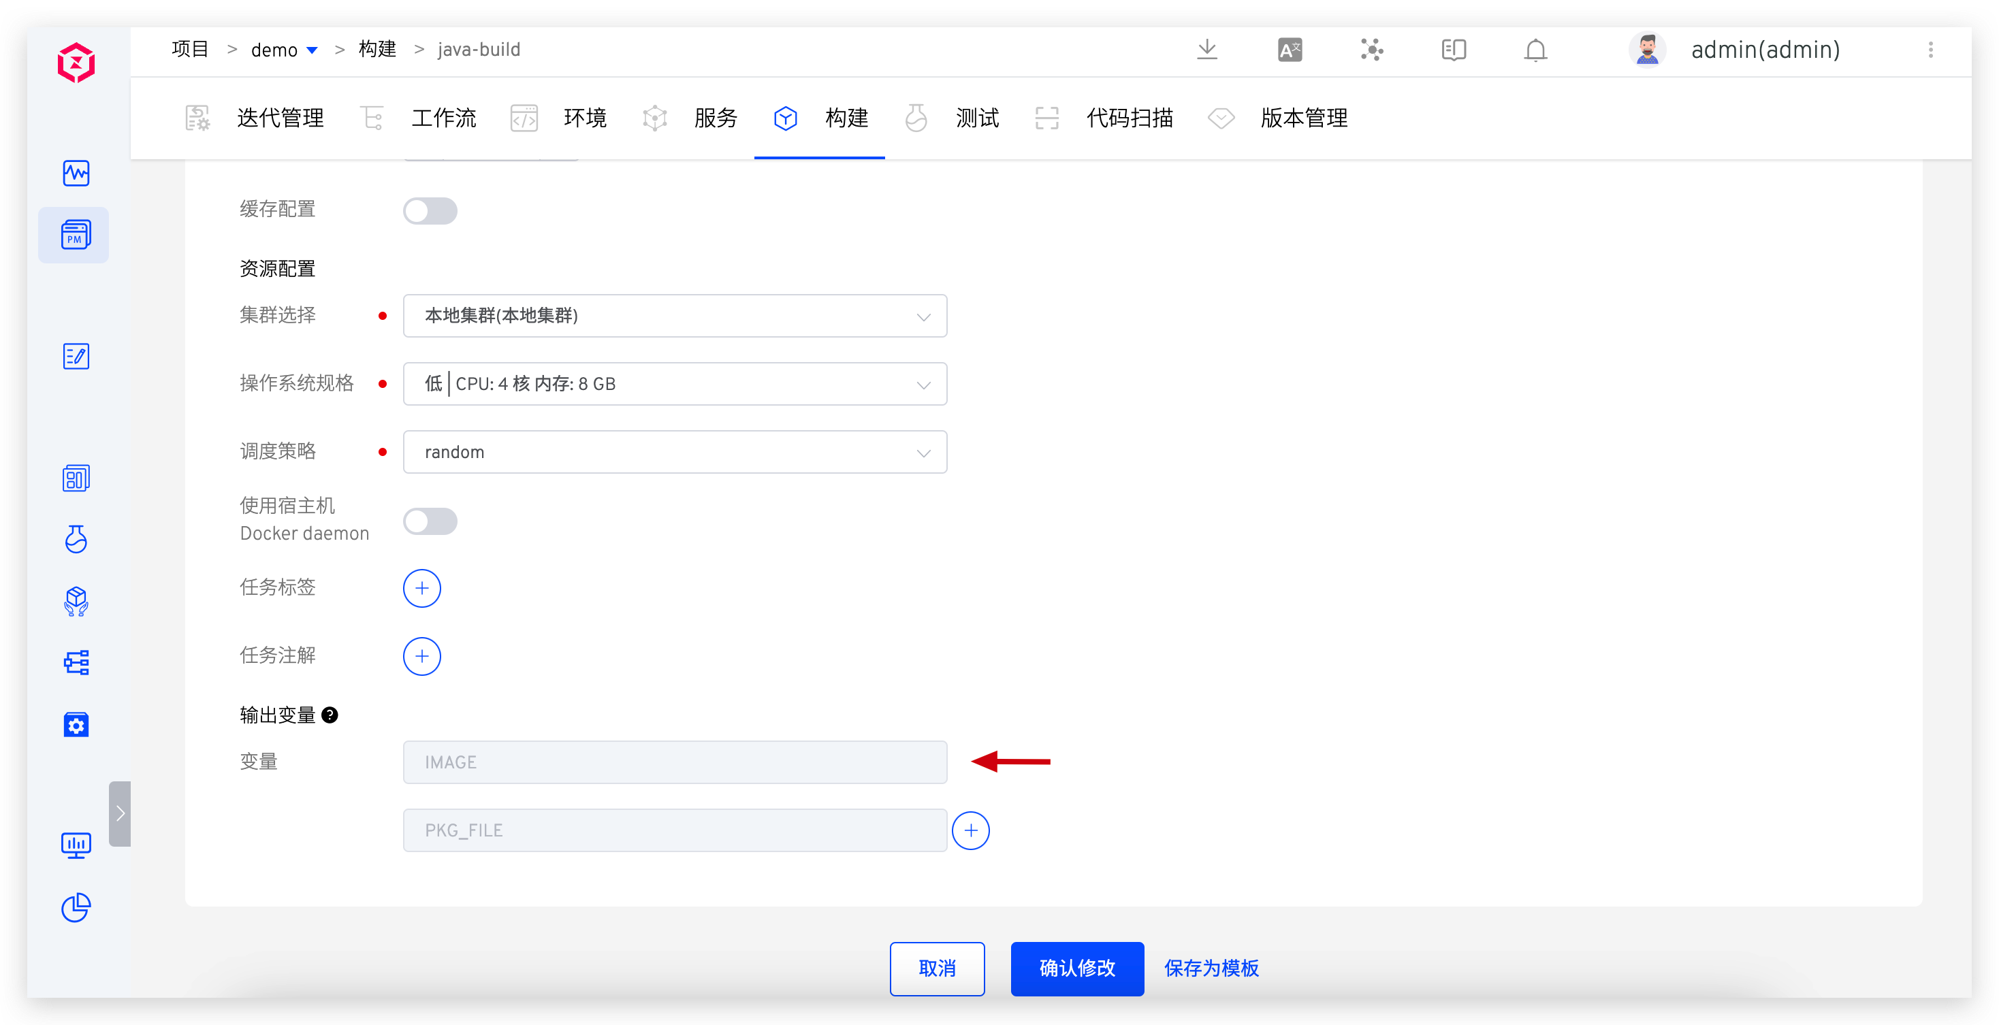1999x1025 pixels.
Task: Add a 任务标签 with plus button
Action: [422, 588]
